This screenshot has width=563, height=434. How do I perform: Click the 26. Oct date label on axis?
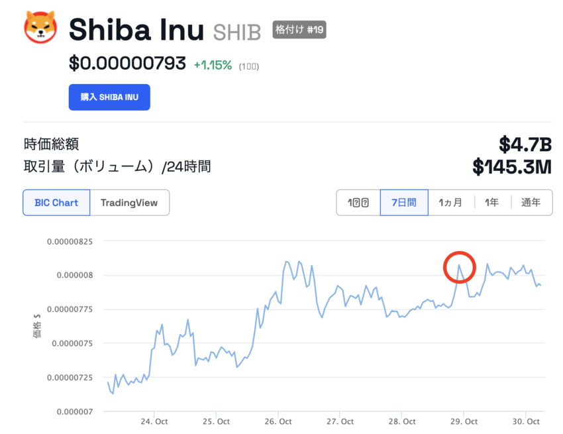click(278, 421)
